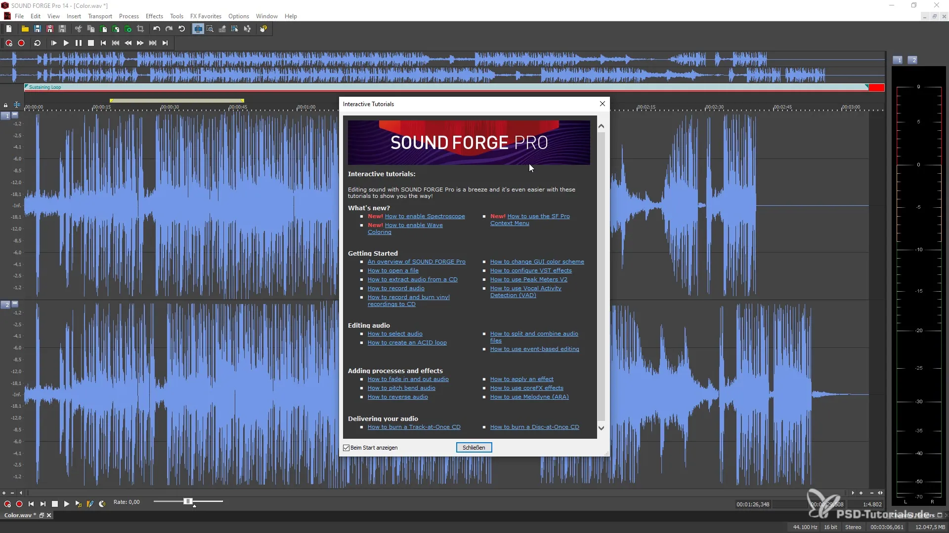Open the Process menu

129,16
